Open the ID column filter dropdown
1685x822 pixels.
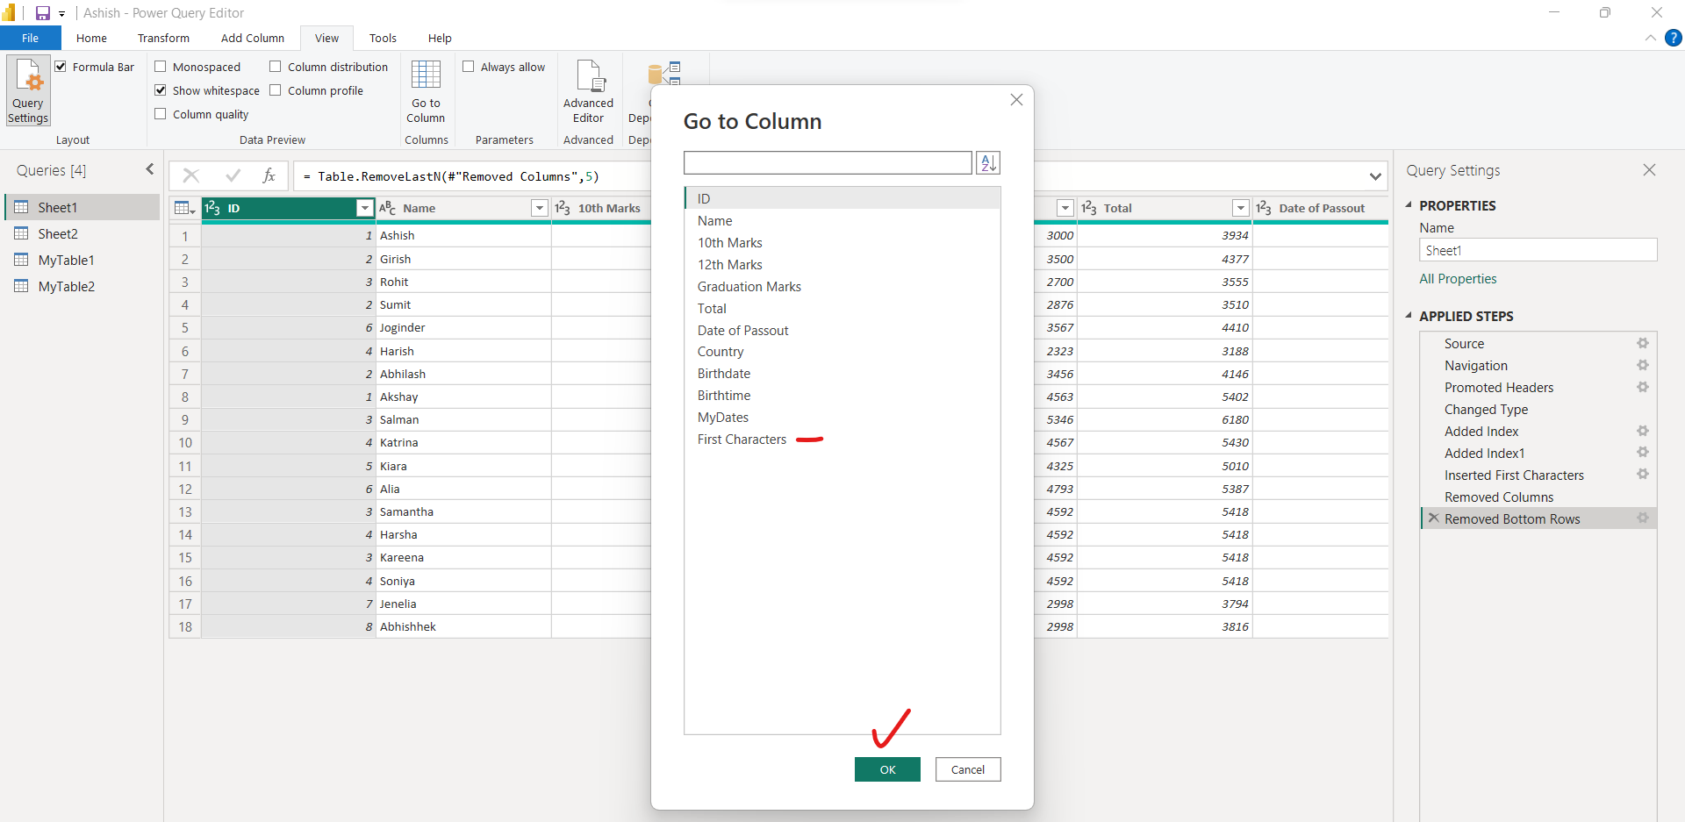364,208
